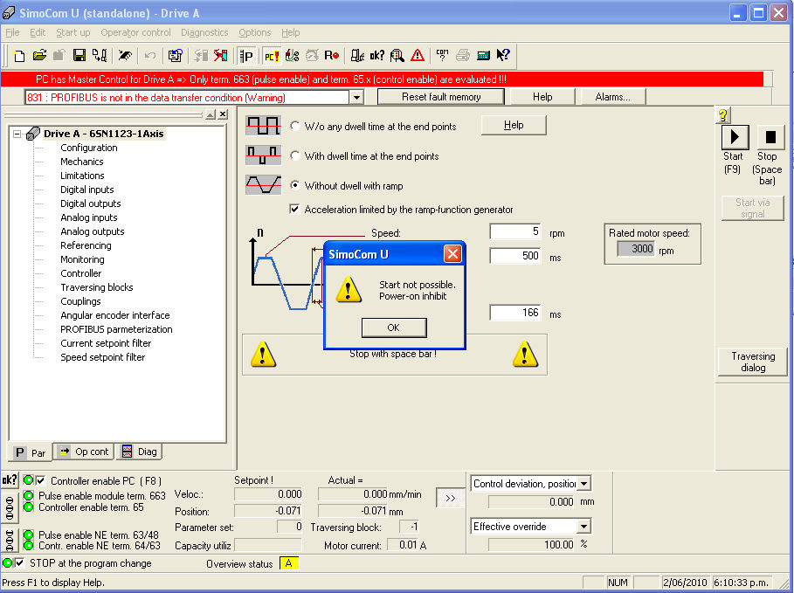
Task: Click the New file toolbar icon
Action: [x=19, y=55]
